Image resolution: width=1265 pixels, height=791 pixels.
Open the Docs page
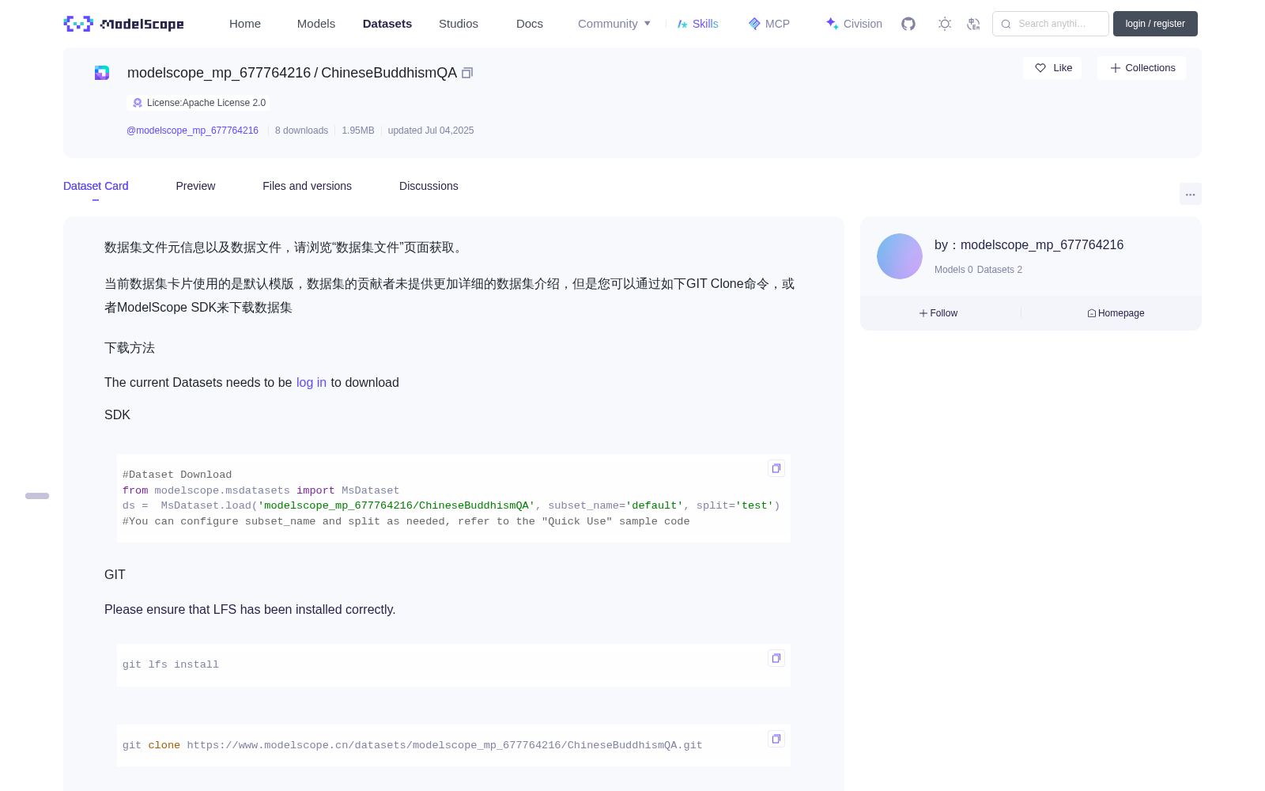tap(530, 24)
